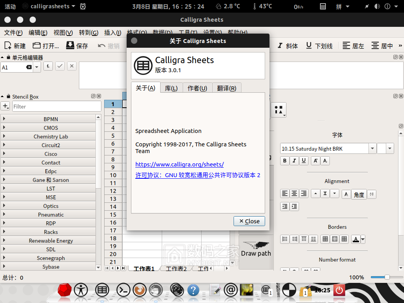This screenshot has height=303, width=404.
Task: Switch to the 作者(U) tab
Action: click(197, 88)
